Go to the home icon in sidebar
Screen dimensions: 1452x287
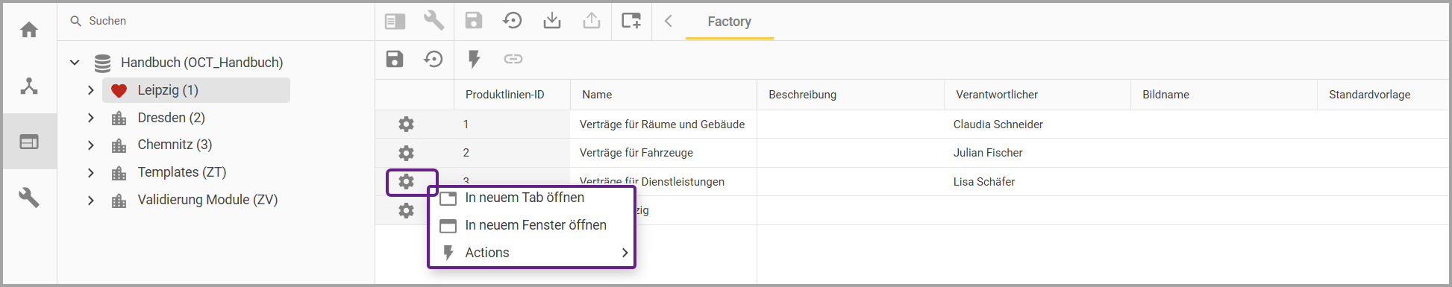(29, 30)
